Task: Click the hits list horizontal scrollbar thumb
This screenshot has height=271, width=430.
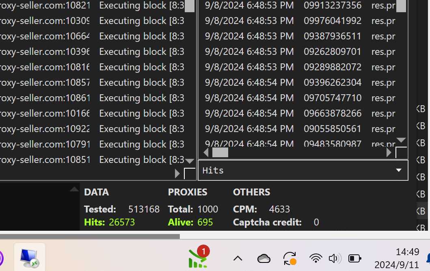Action: tap(220, 152)
